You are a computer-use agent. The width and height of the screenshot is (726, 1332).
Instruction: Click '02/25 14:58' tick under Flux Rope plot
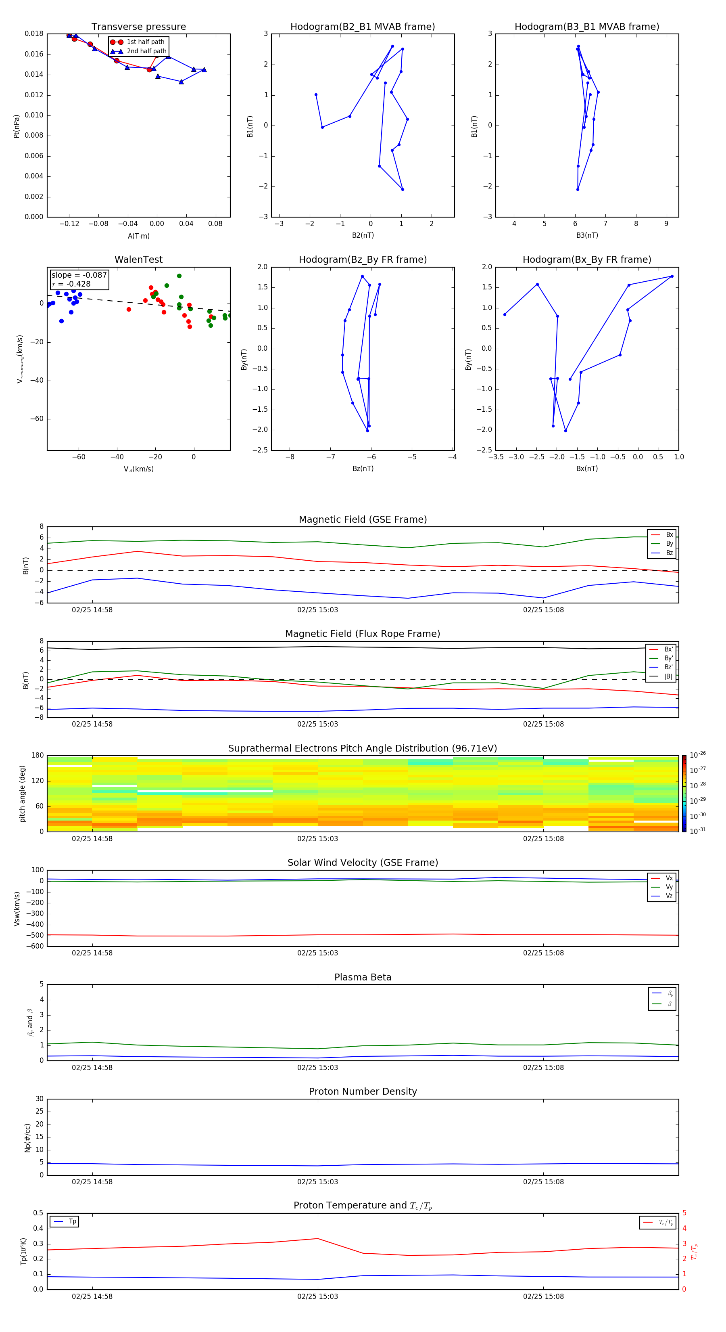[x=92, y=725]
